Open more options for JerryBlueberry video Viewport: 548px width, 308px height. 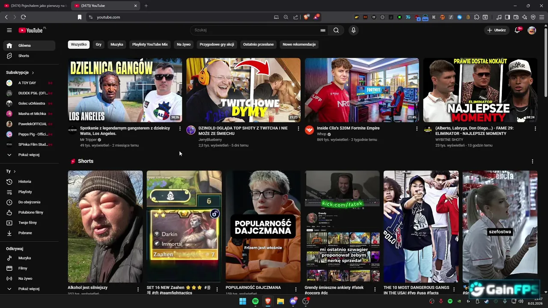[x=298, y=128]
